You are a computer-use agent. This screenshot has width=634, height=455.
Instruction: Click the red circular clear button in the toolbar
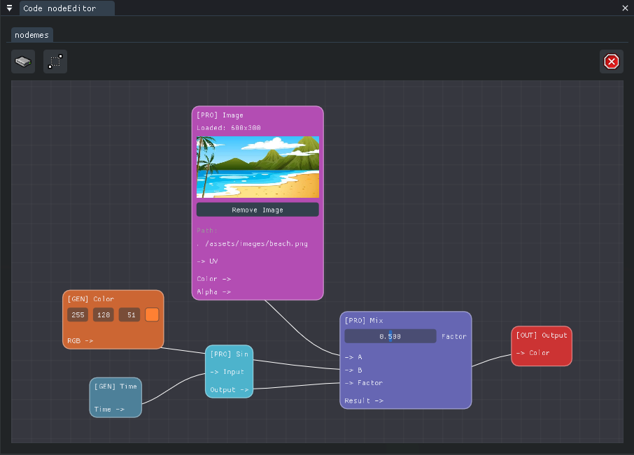tap(611, 62)
